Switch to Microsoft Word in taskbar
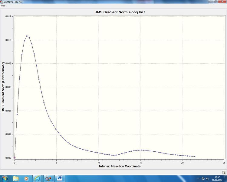Image resolution: width=227 pixels, height=182 pixels. pyautogui.click(x=59, y=178)
